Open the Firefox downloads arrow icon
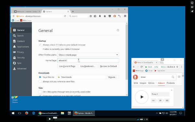The width and height of the screenshot is (195, 122). coord(100,16)
